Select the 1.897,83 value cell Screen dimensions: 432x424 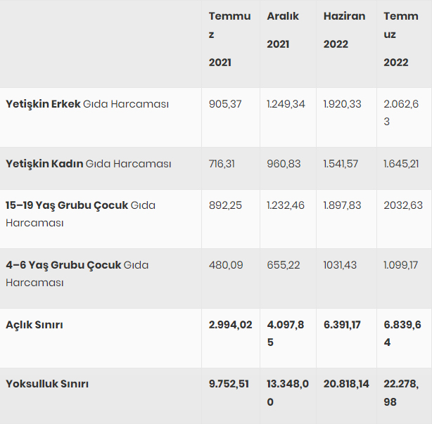point(342,205)
